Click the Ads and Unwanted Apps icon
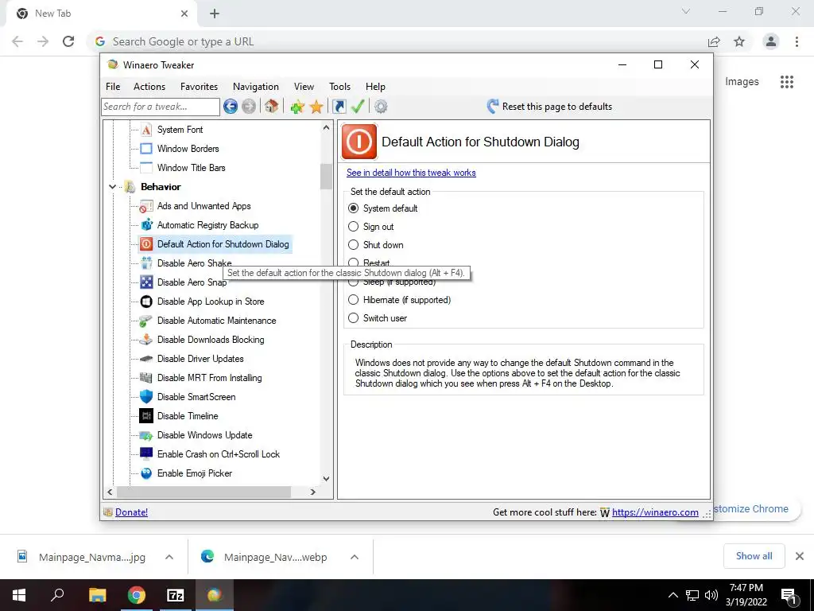This screenshot has width=814, height=611. [146, 206]
